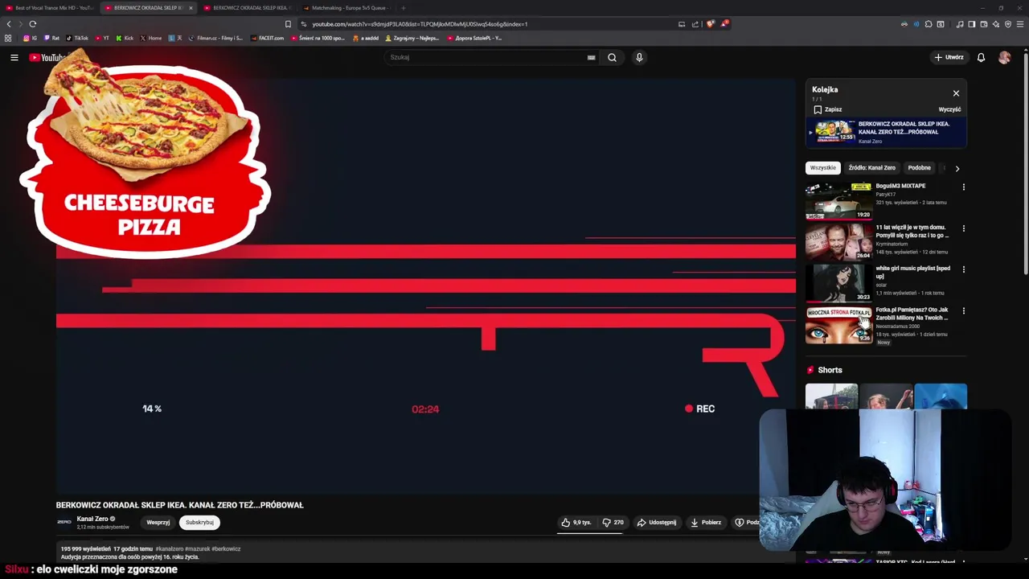Switch to Best of Vocal Trance Mix tab
1029x579 pixels.
coord(50,8)
